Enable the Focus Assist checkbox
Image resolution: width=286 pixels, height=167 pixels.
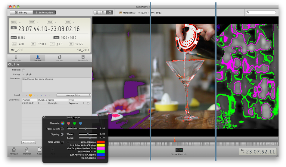[x=62, y=129]
